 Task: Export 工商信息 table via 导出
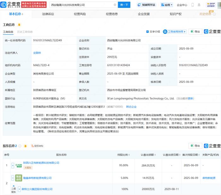(195, 32)
